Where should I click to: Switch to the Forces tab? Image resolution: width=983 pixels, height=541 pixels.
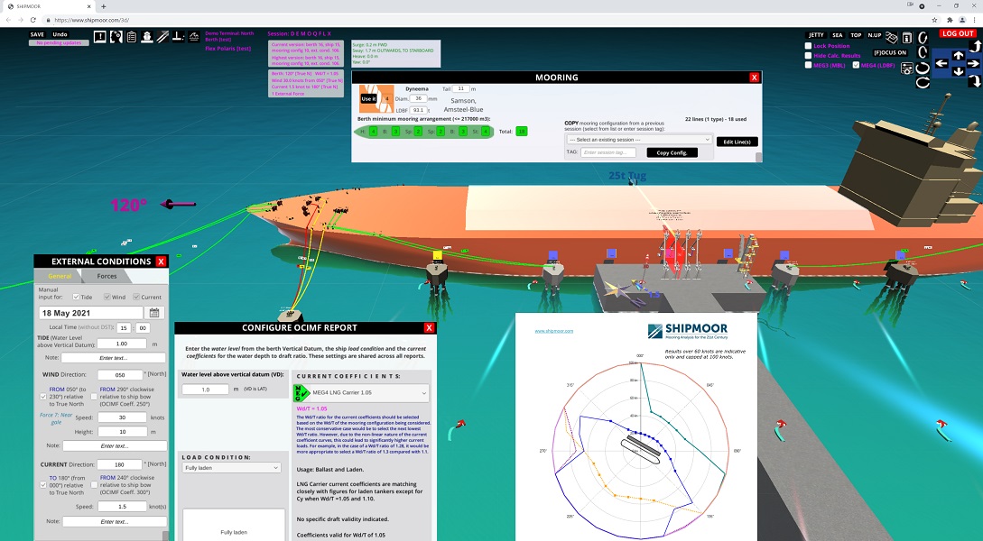click(107, 276)
